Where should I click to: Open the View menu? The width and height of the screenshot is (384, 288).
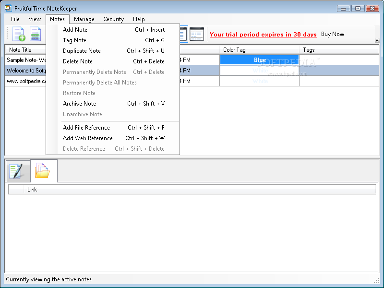(x=35, y=19)
